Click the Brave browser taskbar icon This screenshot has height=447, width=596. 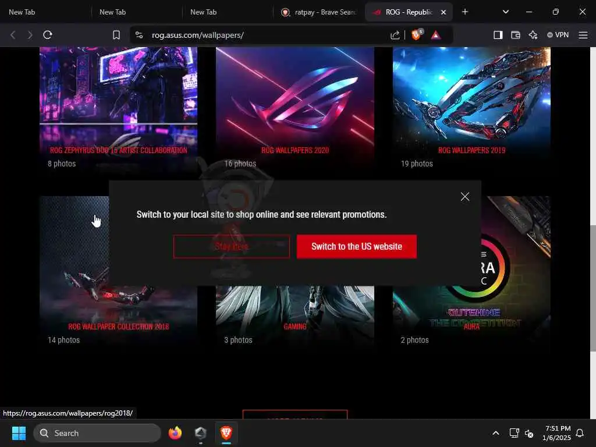pos(226,433)
